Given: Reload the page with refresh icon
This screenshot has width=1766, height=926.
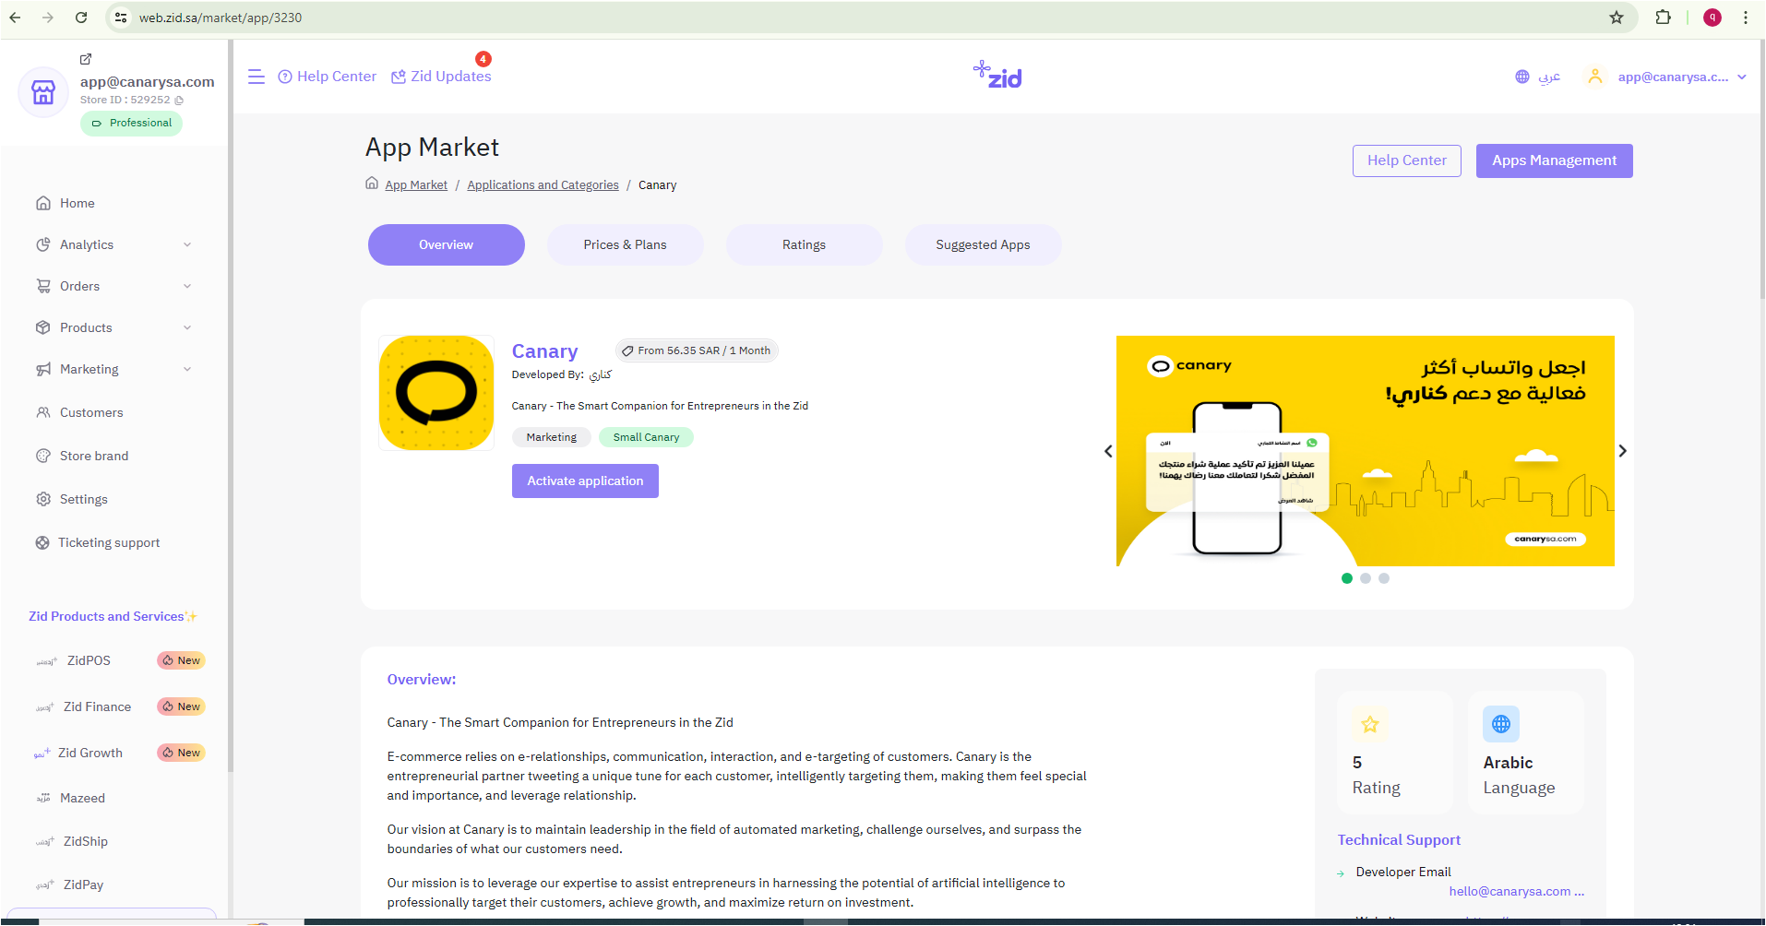Looking at the screenshot, I should pyautogui.click(x=81, y=18).
